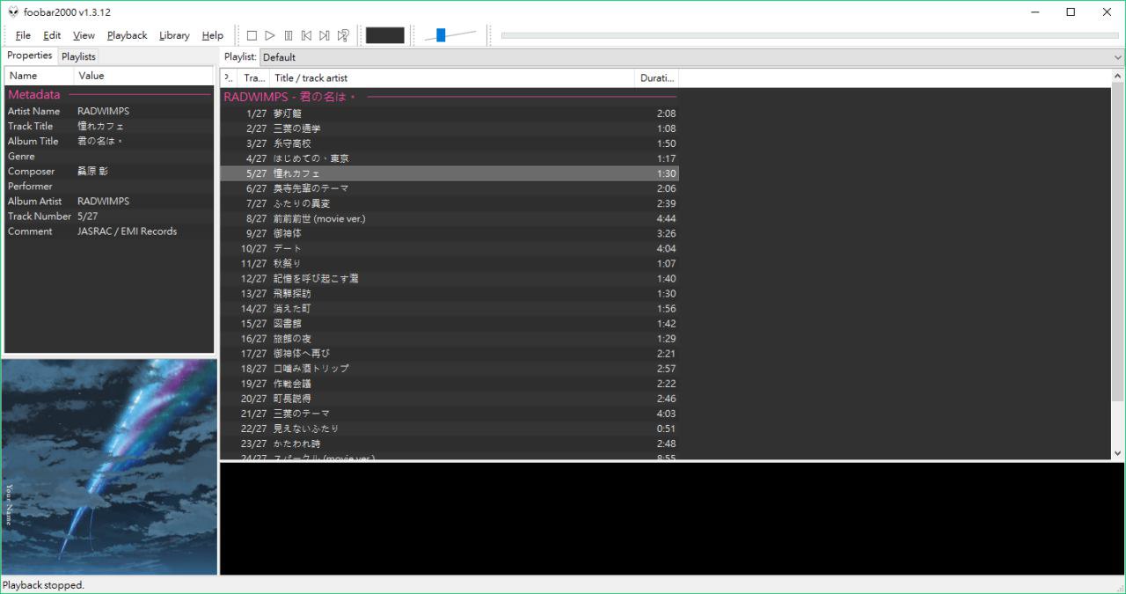Select track 18/27 in playlist
This screenshot has width=1126, height=594.
coord(450,368)
